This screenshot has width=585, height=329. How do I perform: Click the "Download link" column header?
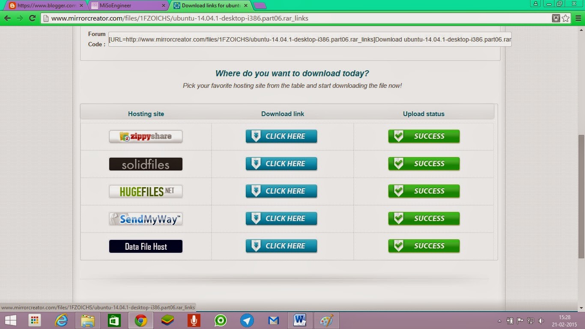(x=283, y=114)
